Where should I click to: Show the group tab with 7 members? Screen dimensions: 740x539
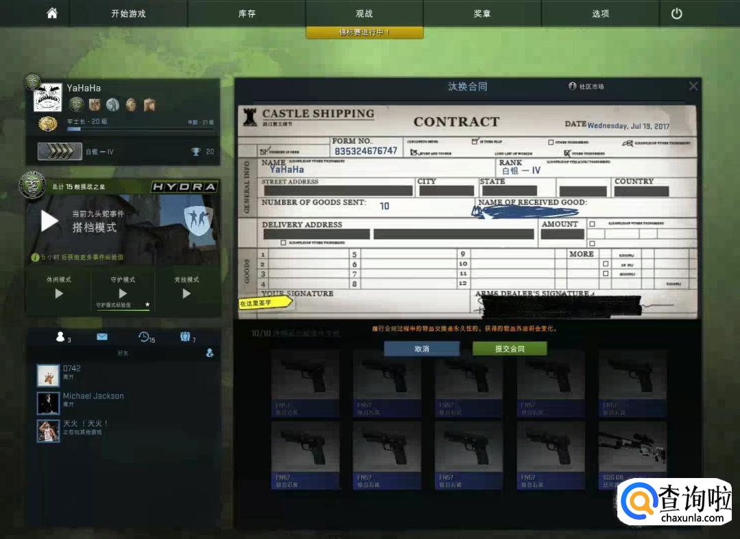[x=187, y=337]
